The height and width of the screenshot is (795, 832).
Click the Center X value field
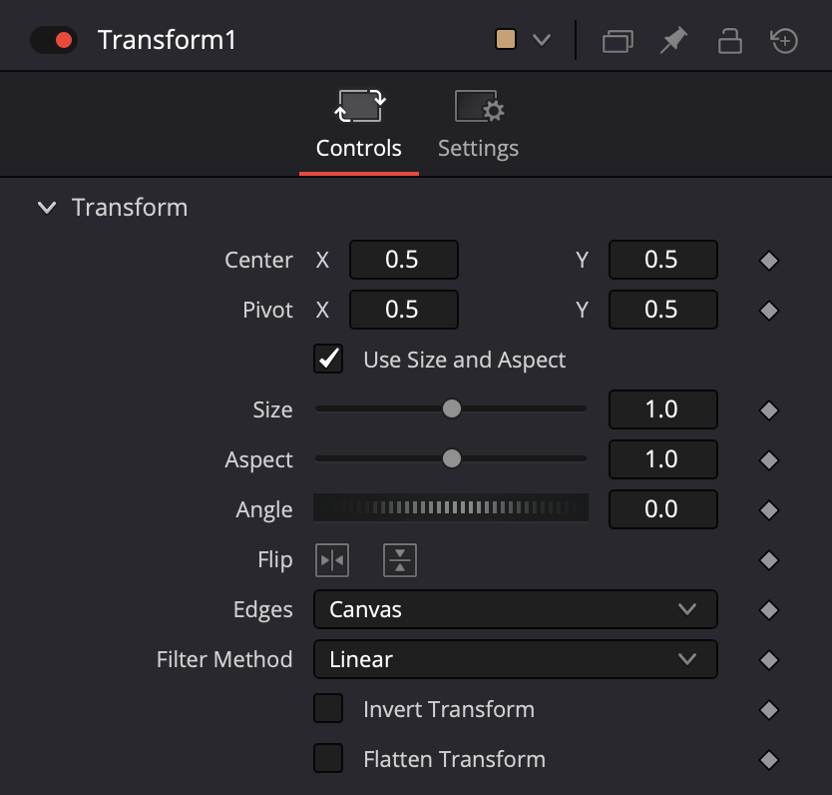pyautogui.click(x=403, y=260)
